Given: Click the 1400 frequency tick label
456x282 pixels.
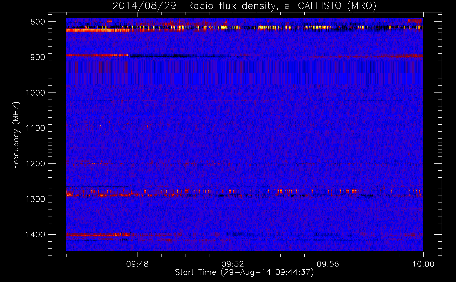Looking at the screenshot, I should coord(35,235).
